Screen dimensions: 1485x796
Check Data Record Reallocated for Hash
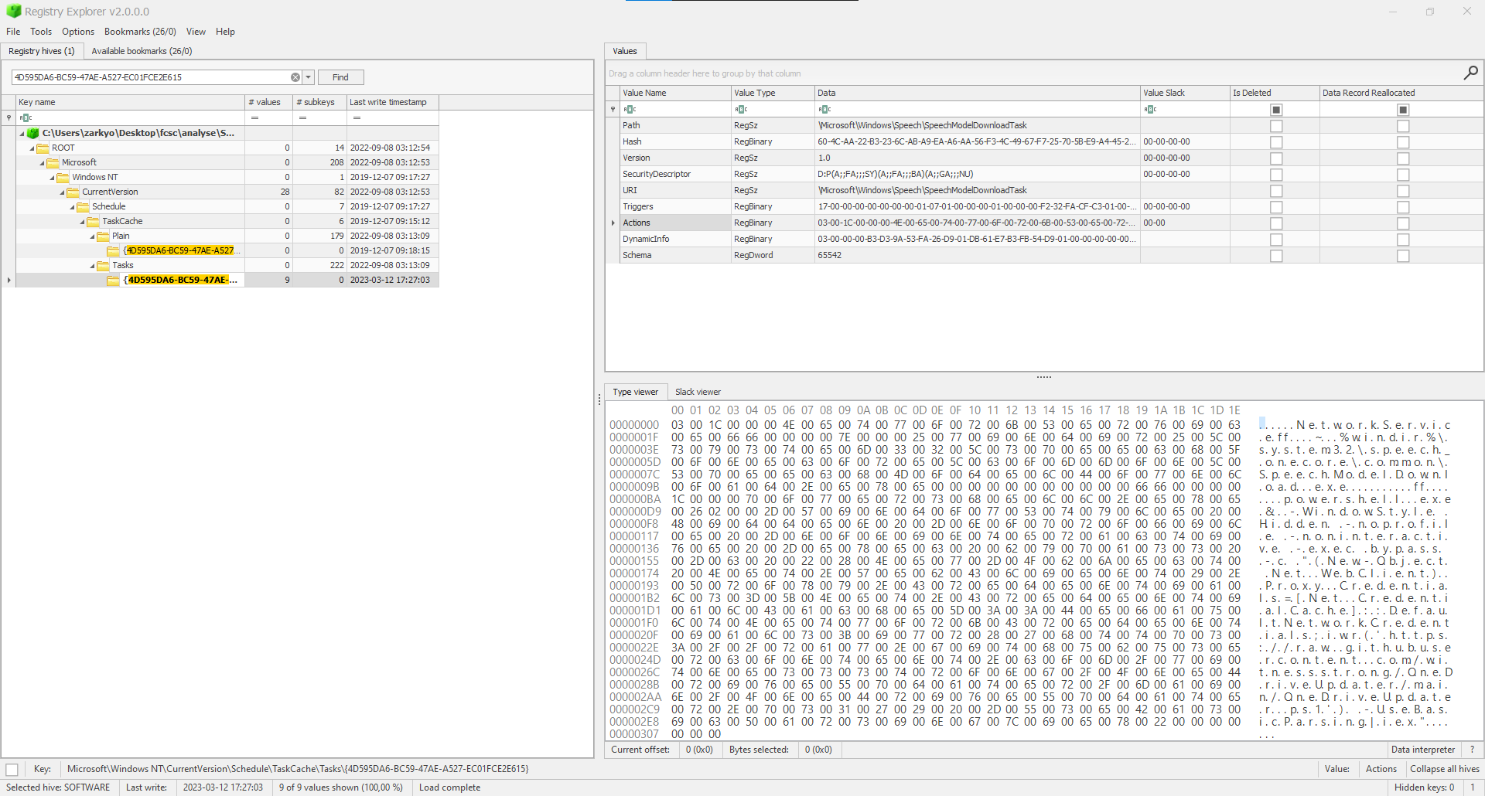[1403, 142]
